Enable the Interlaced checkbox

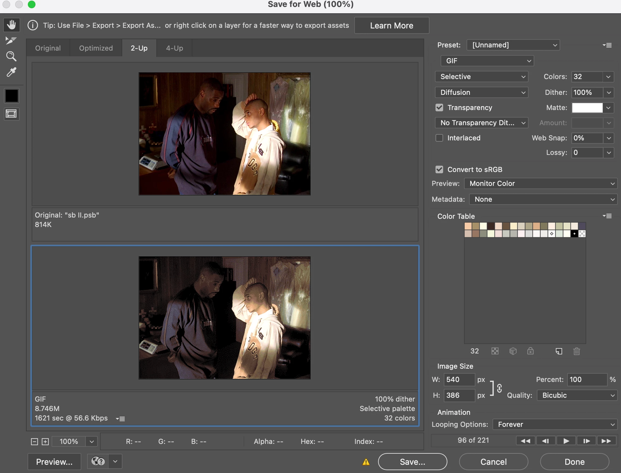pos(439,138)
